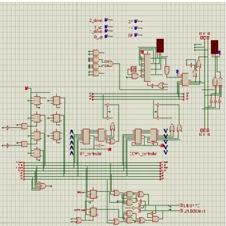
Task: Select the topmost AND gate in the stack
Action: click(96, 53)
